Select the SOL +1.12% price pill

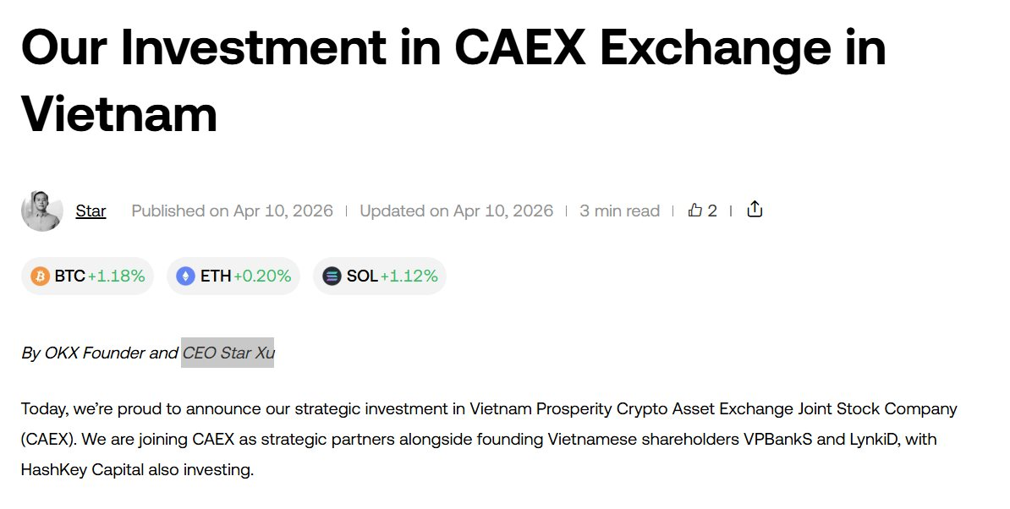[379, 276]
